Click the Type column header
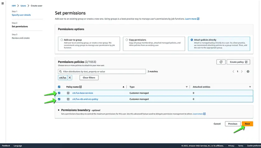The height and width of the screenshot is (148, 261). tap(132, 87)
